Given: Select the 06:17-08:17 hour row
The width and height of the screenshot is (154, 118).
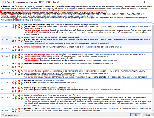Looking at the screenshot, I should click(76, 57).
